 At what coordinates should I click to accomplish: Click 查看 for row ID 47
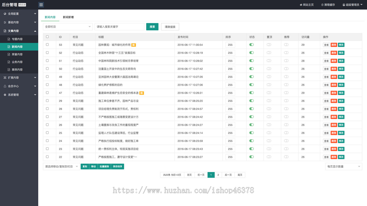[327, 93]
